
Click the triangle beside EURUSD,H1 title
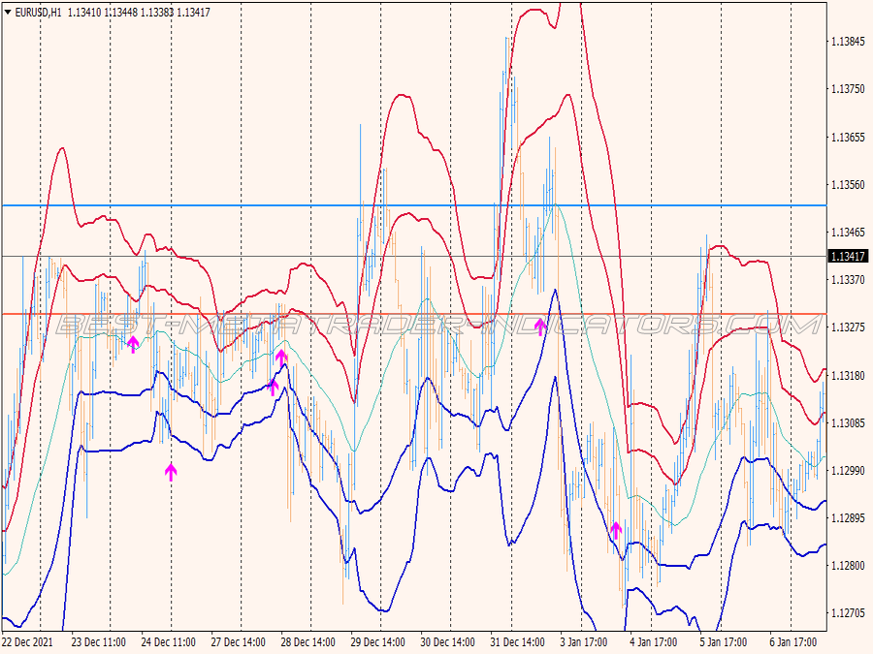[8, 12]
